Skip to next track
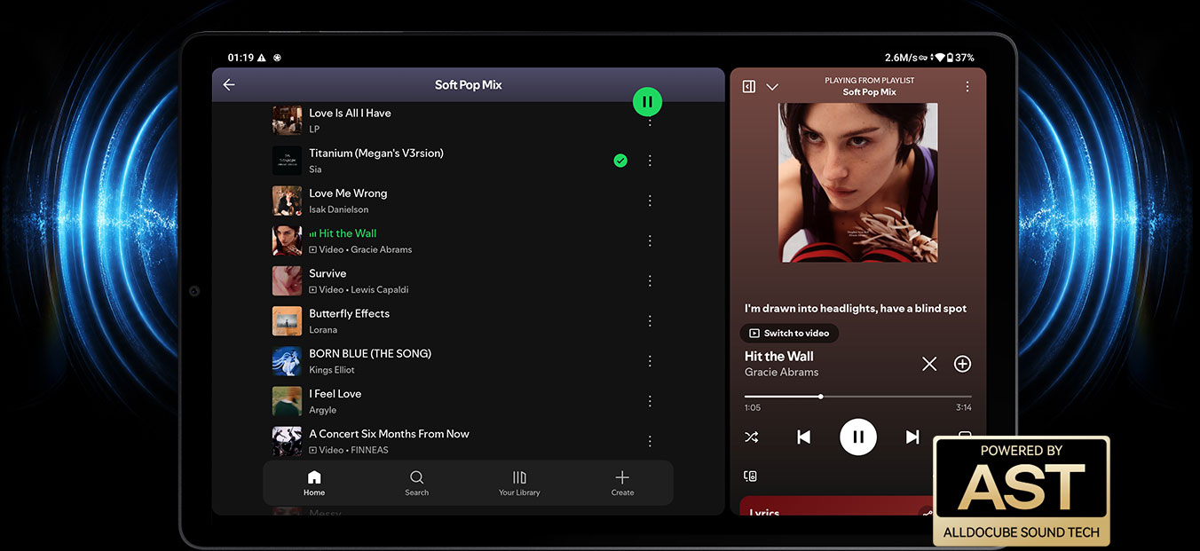This screenshot has height=551, width=1200. click(x=912, y=437)
